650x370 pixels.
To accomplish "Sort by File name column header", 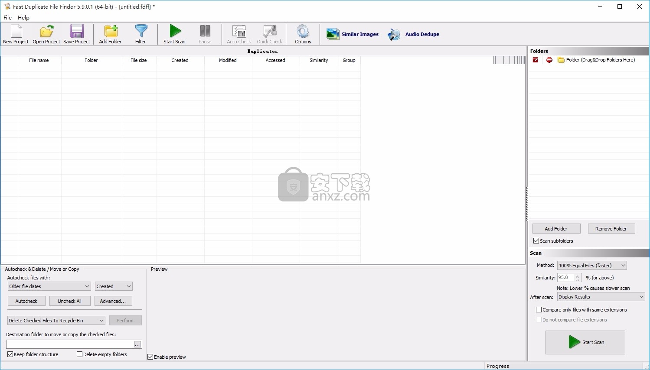I will (x=39, y=60).
